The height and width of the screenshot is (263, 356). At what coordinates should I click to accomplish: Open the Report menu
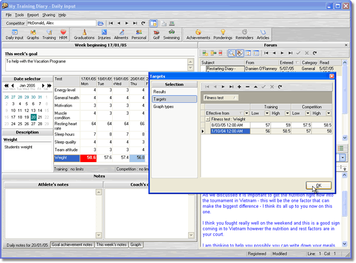click(33, 15)
